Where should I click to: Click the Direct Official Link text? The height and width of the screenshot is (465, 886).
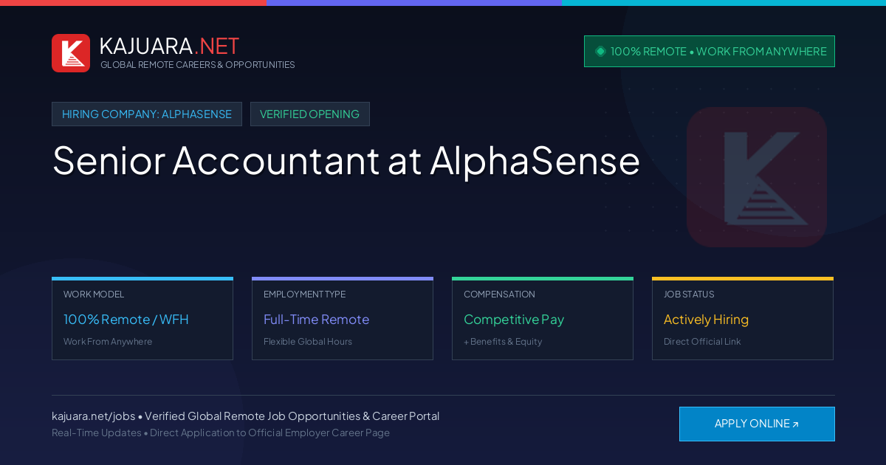(x=702, y=342)
